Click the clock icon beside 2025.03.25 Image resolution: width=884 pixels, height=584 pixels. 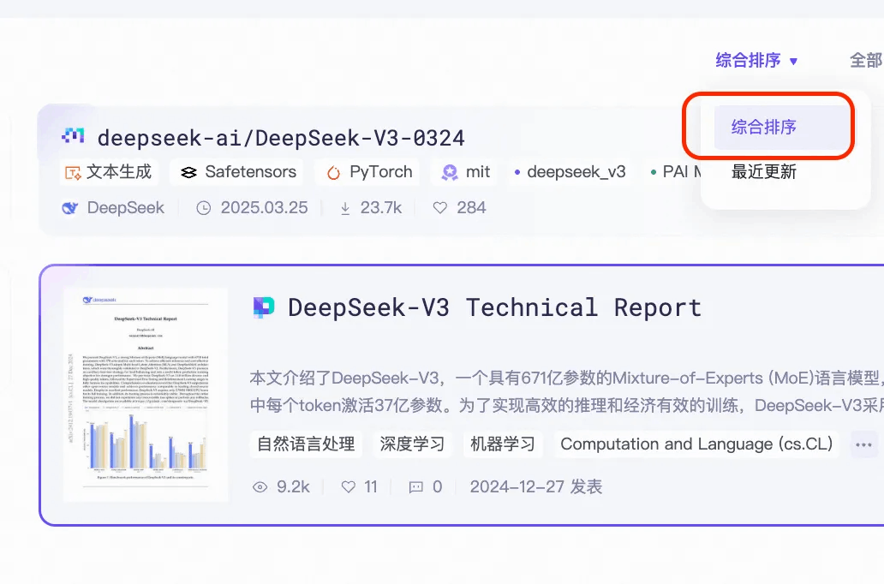204,209
